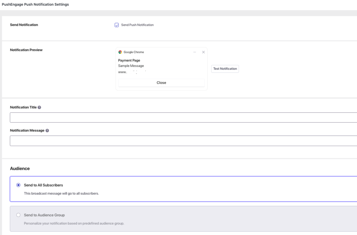Click the PushEngage Push Notification Settings header

pos(35,5)
